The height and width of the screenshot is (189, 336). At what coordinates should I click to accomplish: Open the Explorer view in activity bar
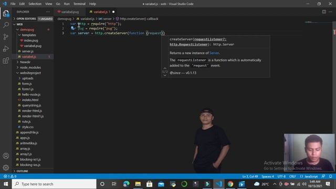coord(6,14)
